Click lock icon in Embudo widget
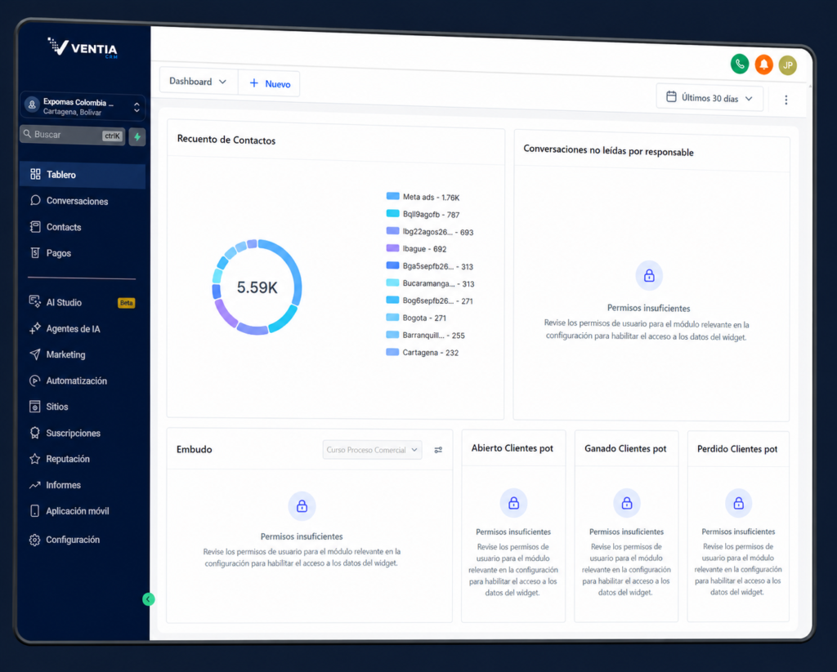 point(302,505)
